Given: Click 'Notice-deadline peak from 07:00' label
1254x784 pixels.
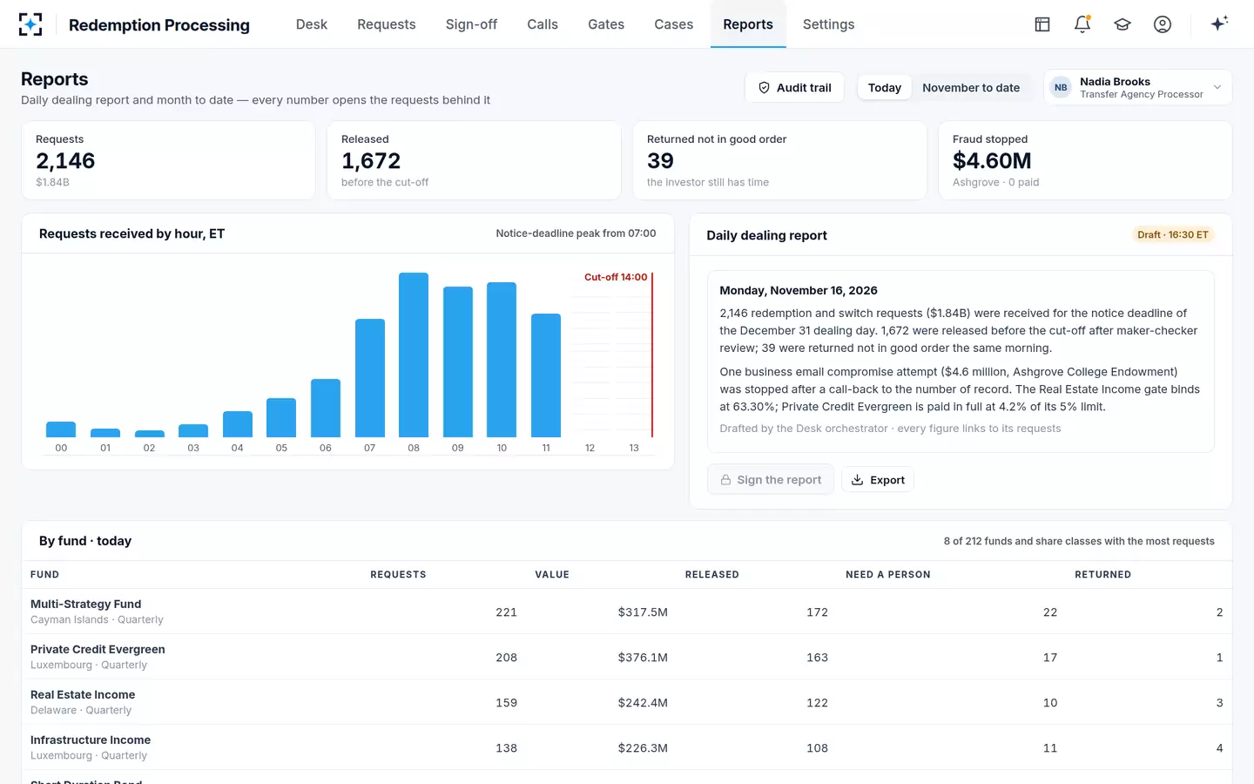Looking at the screenshot, I should [x=576, y=233].
